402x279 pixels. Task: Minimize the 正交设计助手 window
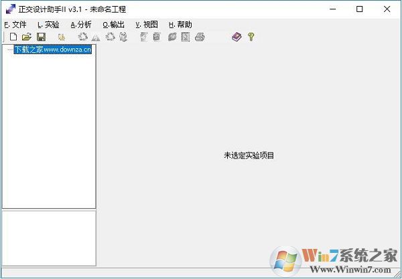click(333, 9)
